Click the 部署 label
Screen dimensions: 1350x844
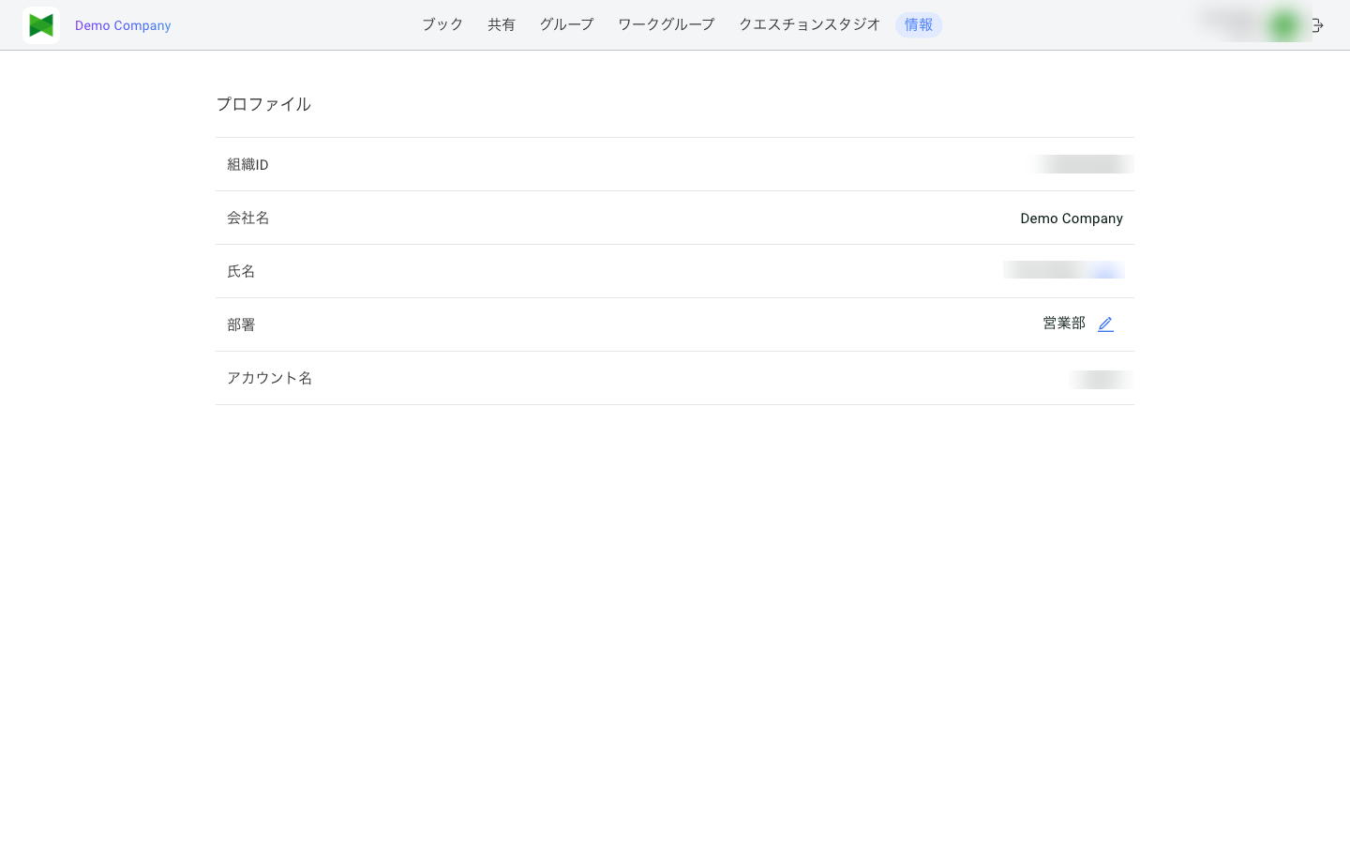point(241,324)
